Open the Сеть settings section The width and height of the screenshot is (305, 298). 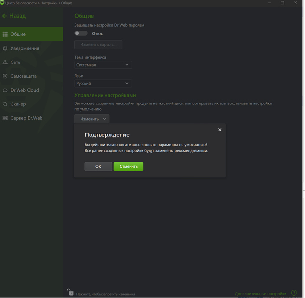tap(31, 62)
